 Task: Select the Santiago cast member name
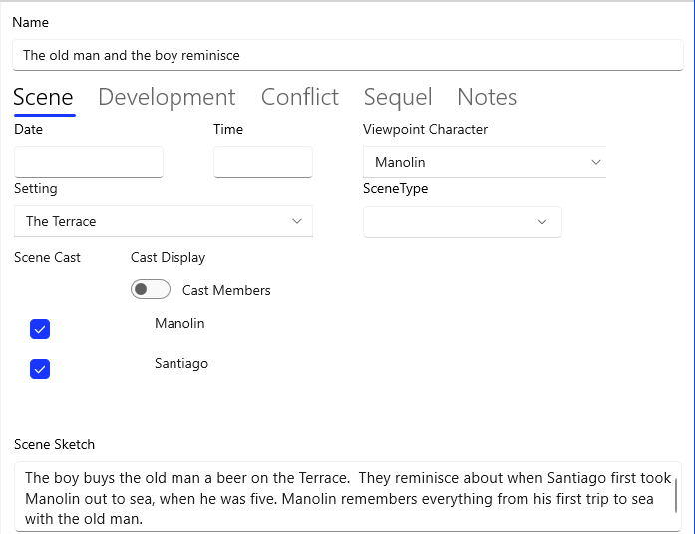coord(181,364)
